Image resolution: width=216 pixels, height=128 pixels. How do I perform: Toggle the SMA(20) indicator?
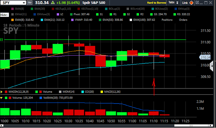pyautogui.click(x=38, y=9)
